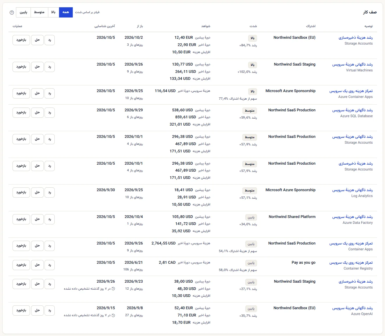Image resolution: width=385 pixels, height=336 pixels.
Task: Click the help question mark icon
Action: click(x=12, y=13)
